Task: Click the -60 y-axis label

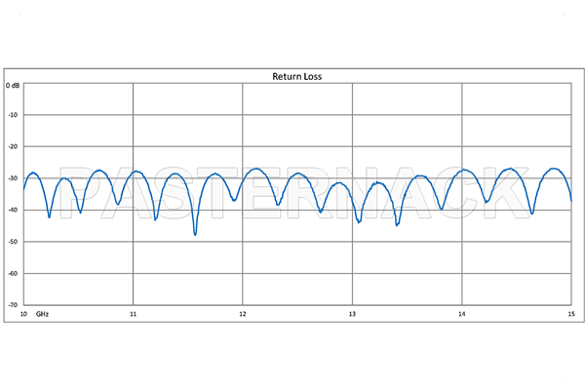Action: click(x=15, y=273)
